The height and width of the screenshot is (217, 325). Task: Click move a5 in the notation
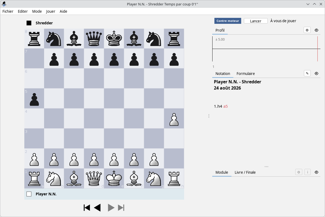[225, 106]
